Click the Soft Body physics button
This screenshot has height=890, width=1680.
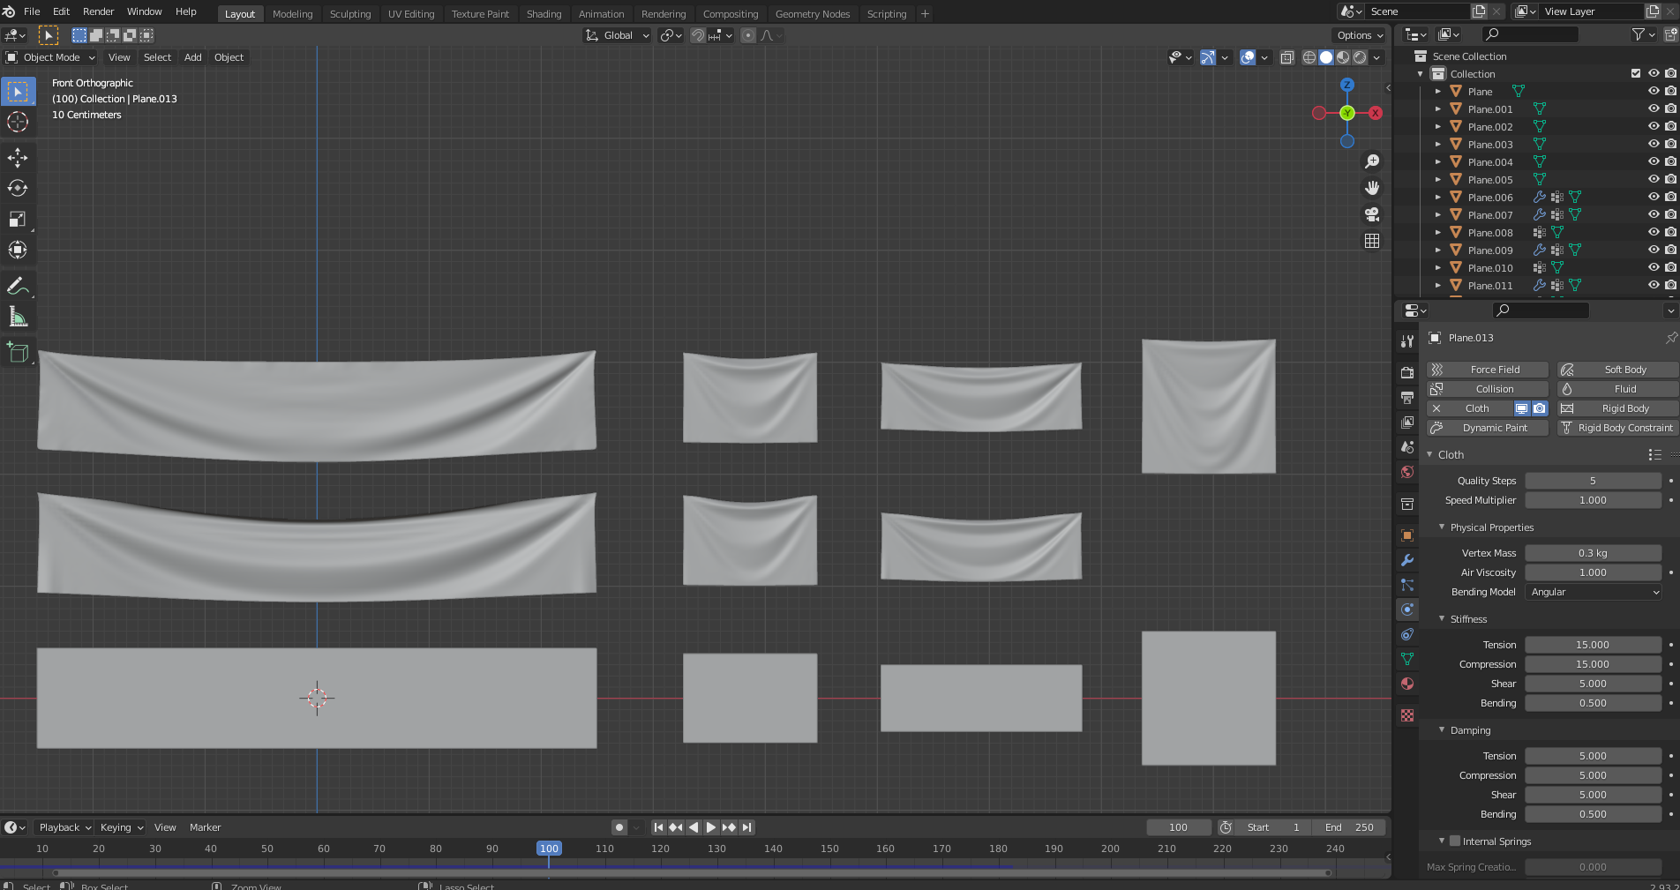pyautogui.click(x=1617, y=370)
